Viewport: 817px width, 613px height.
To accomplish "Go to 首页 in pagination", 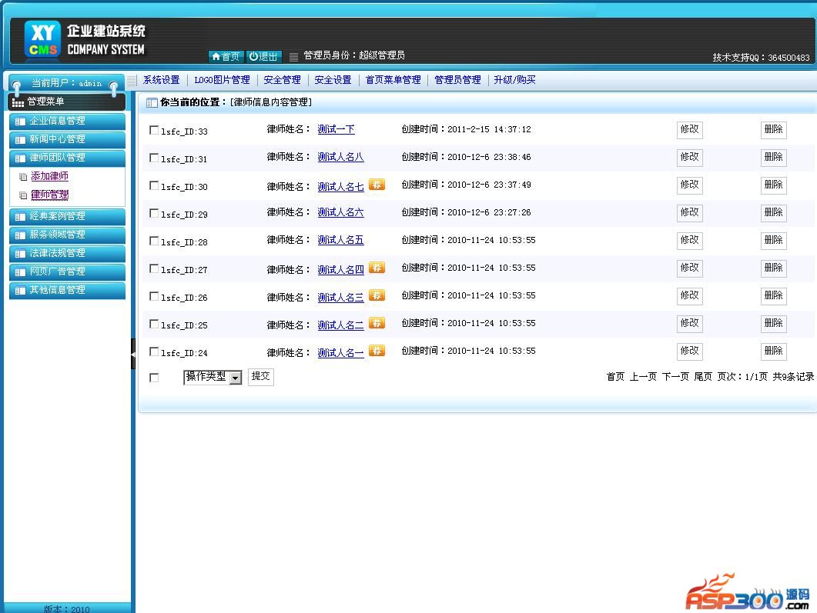I will point(615,377).
